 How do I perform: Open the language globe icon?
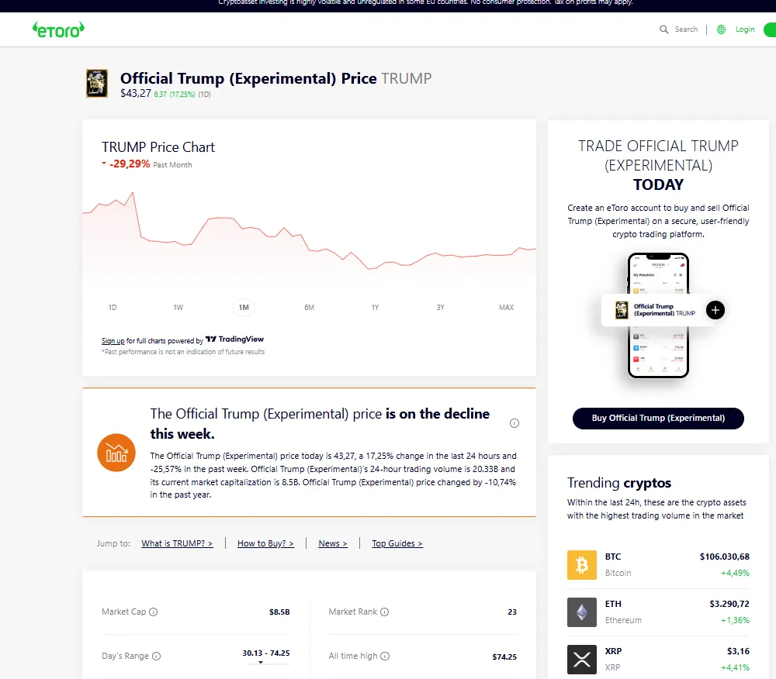point(721,29)
